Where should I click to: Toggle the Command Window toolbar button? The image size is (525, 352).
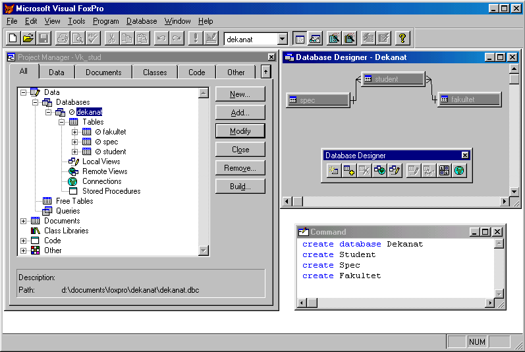point(300,38)
